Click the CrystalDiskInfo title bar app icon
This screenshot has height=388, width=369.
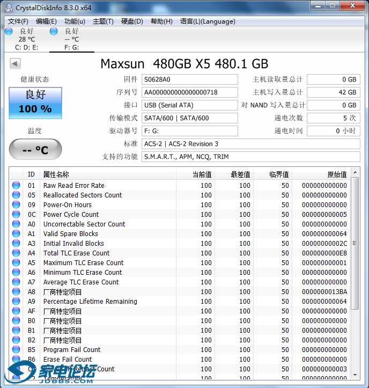click(9, 8)
